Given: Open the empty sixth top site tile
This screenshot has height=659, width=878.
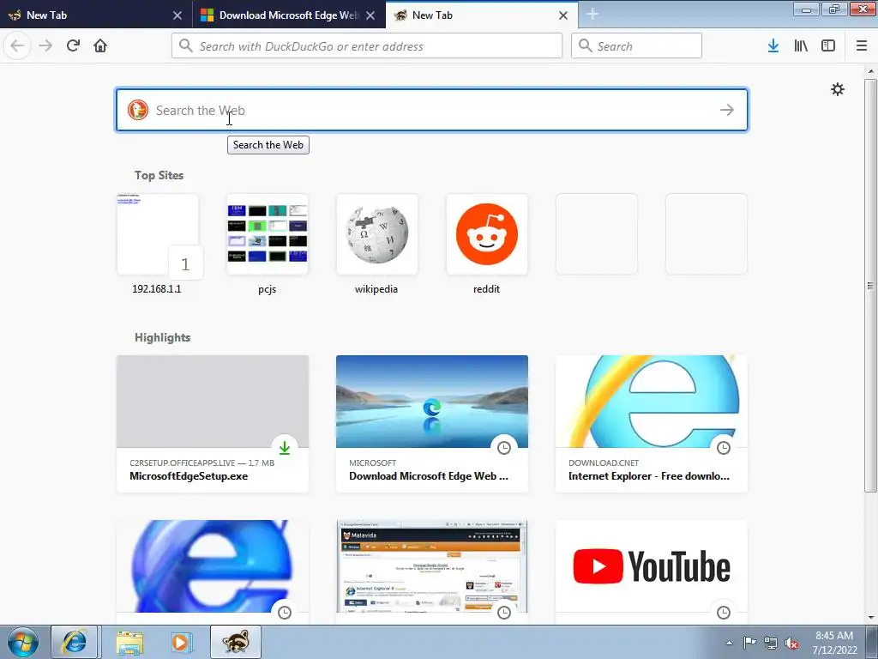Looking at the screenshot, I should 707,234.
